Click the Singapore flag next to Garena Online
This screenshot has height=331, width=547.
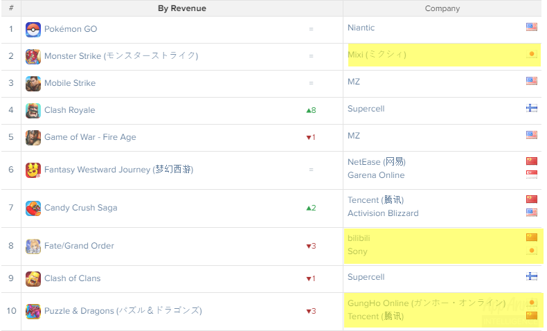coord(532,174)
